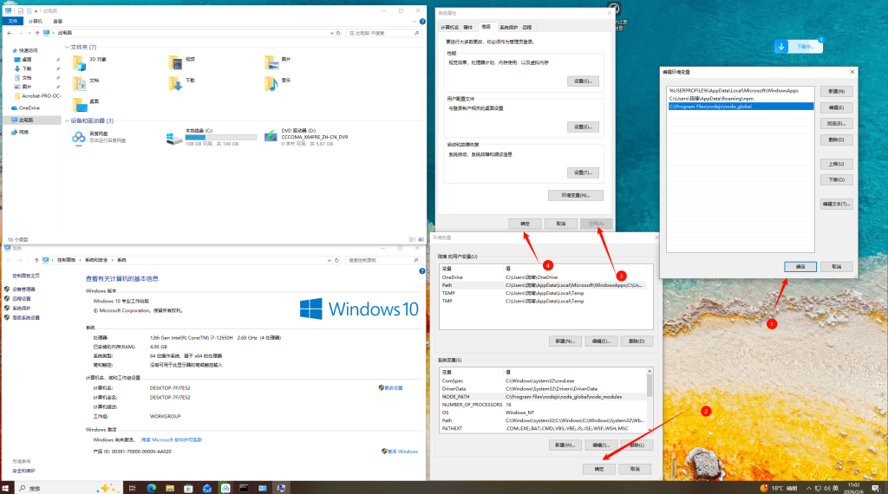
Task: Select the 本地磁盘 (C:) drive
Action: (211, 137)
